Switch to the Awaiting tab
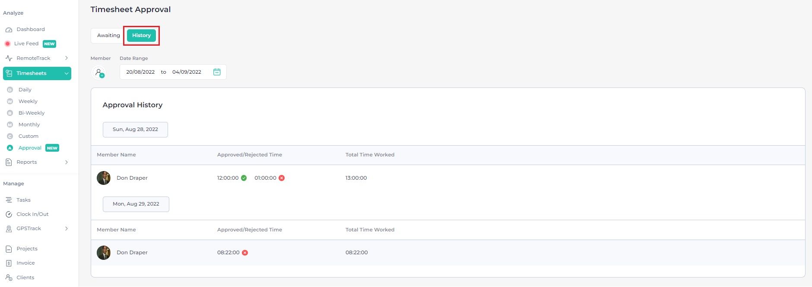 [108, 35]
